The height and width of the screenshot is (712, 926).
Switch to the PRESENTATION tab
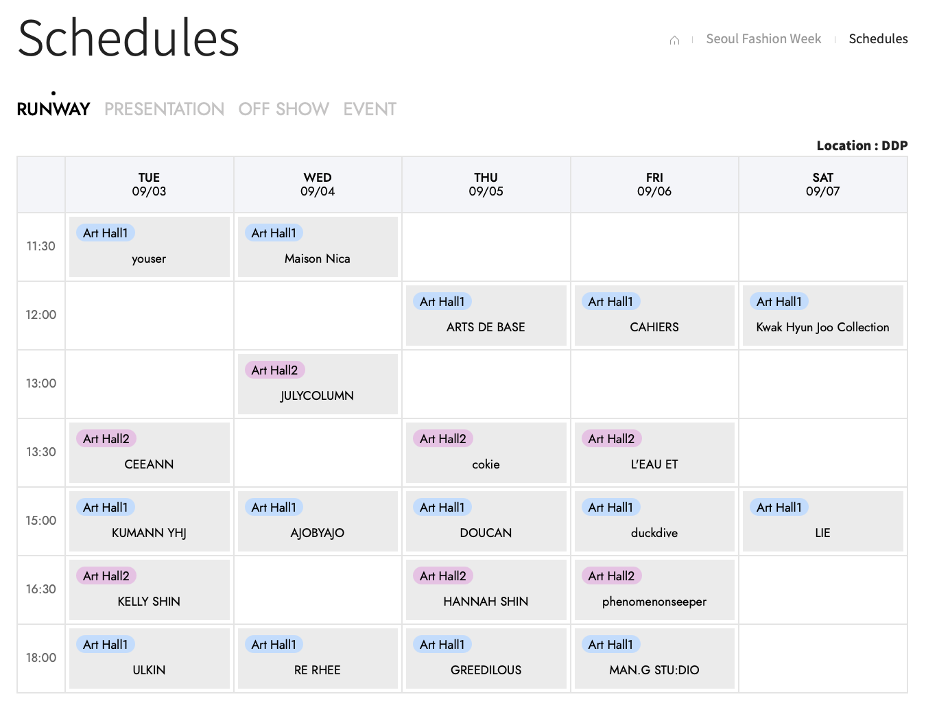click(x=164, y=109)
